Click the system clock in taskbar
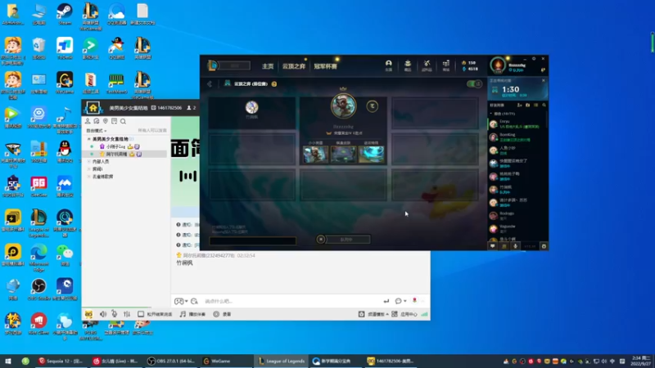Image resolution: width=655 pixels, height=368 pixels. pos(640,361)
